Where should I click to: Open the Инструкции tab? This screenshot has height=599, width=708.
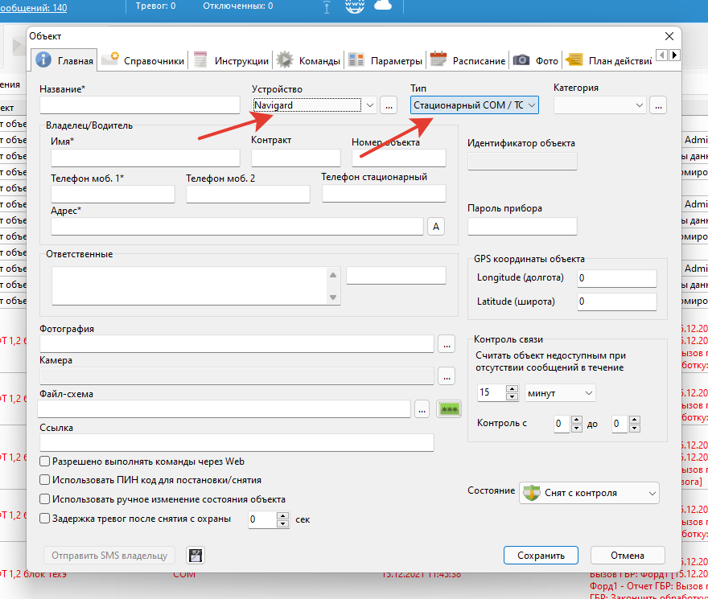coord(231,60)
